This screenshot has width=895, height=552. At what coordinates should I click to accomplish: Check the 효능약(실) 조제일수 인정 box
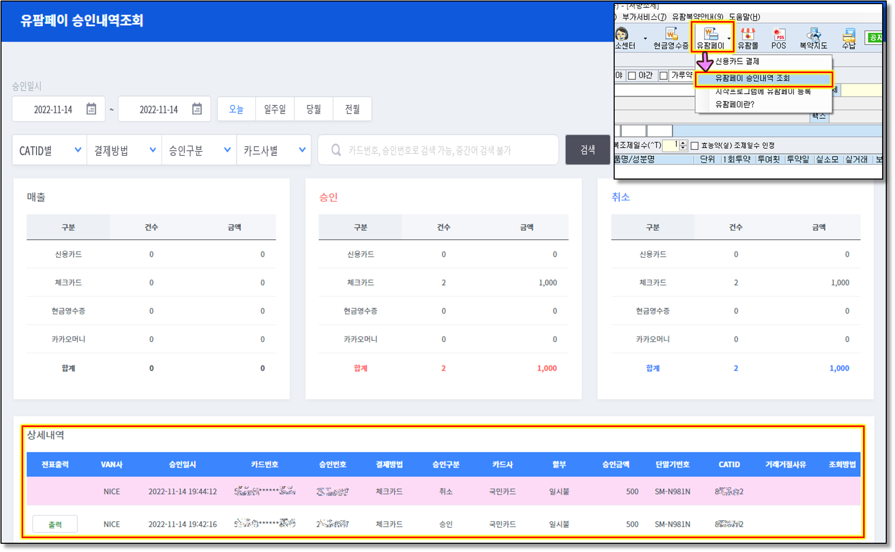[694, 146]
